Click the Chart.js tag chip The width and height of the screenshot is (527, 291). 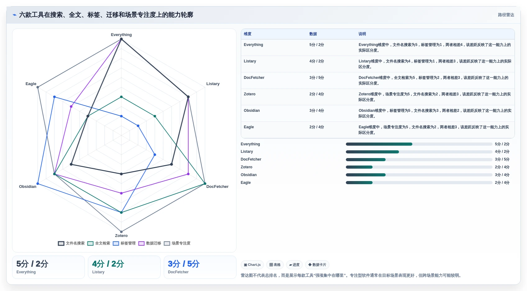tap(252, 265)
